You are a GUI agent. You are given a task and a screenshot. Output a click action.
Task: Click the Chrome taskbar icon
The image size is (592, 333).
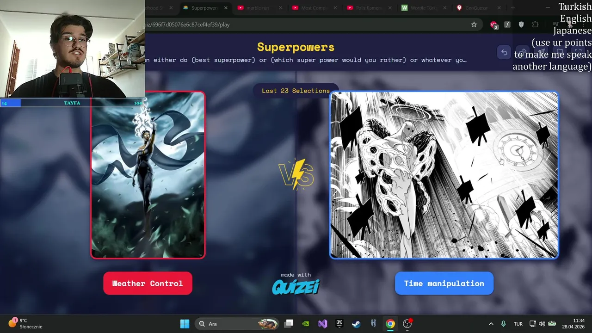click(390, 324)
